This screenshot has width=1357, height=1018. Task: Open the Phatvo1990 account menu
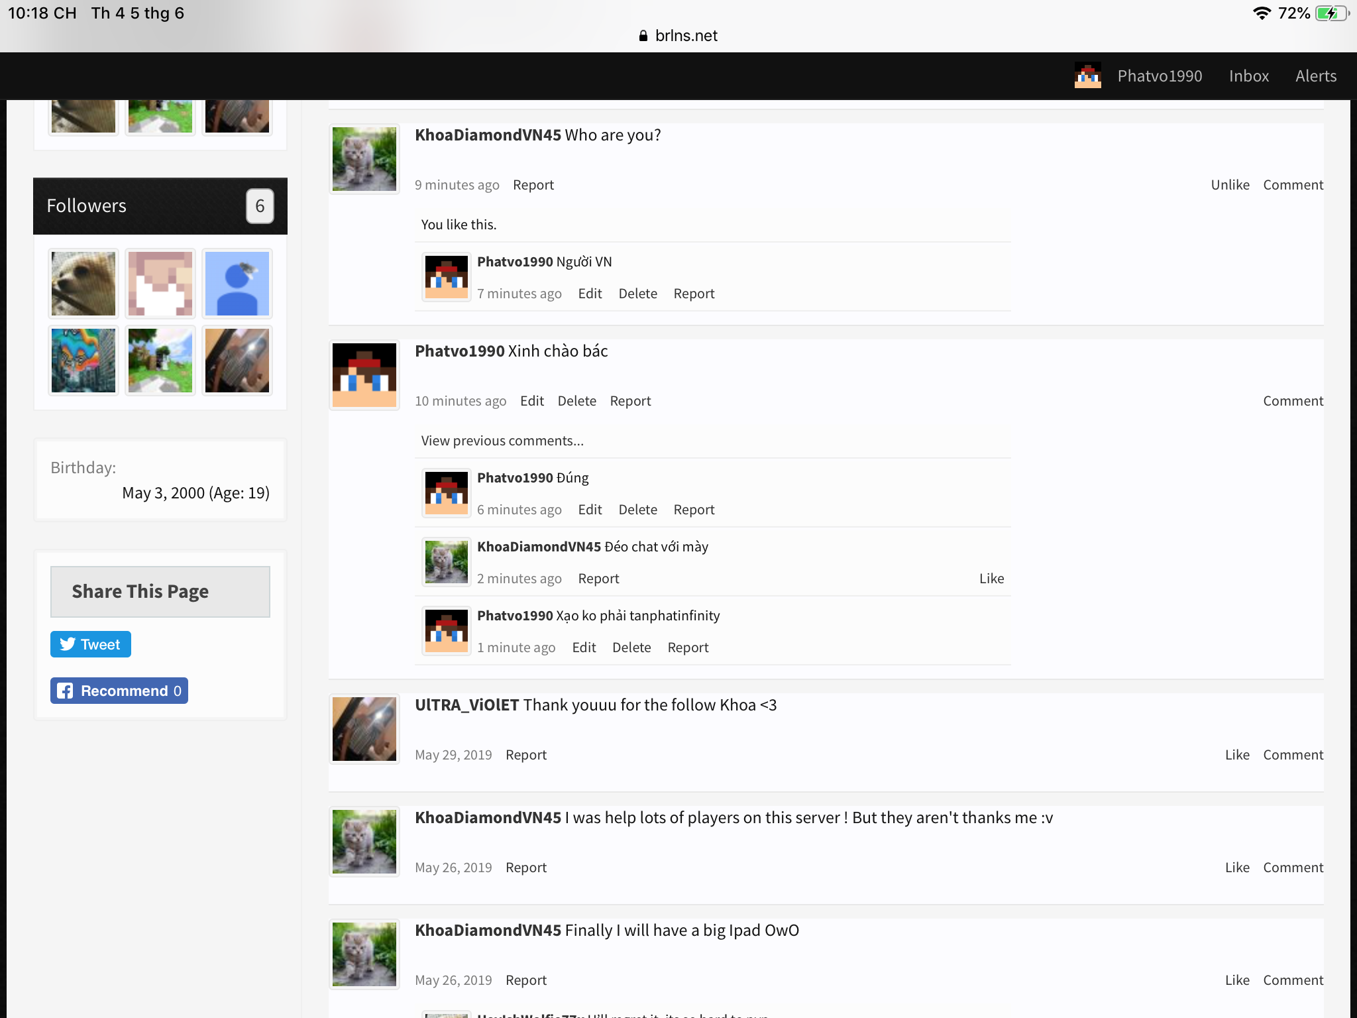(1160, 76)
